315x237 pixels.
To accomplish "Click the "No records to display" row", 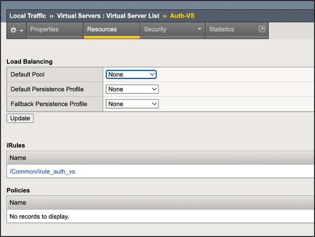I will point(39,217).
